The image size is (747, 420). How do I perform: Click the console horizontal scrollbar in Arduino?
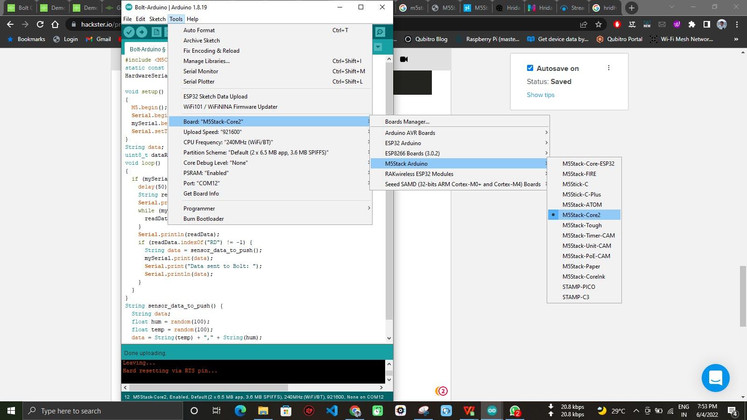pyautogui.click(x=209, y=387)
